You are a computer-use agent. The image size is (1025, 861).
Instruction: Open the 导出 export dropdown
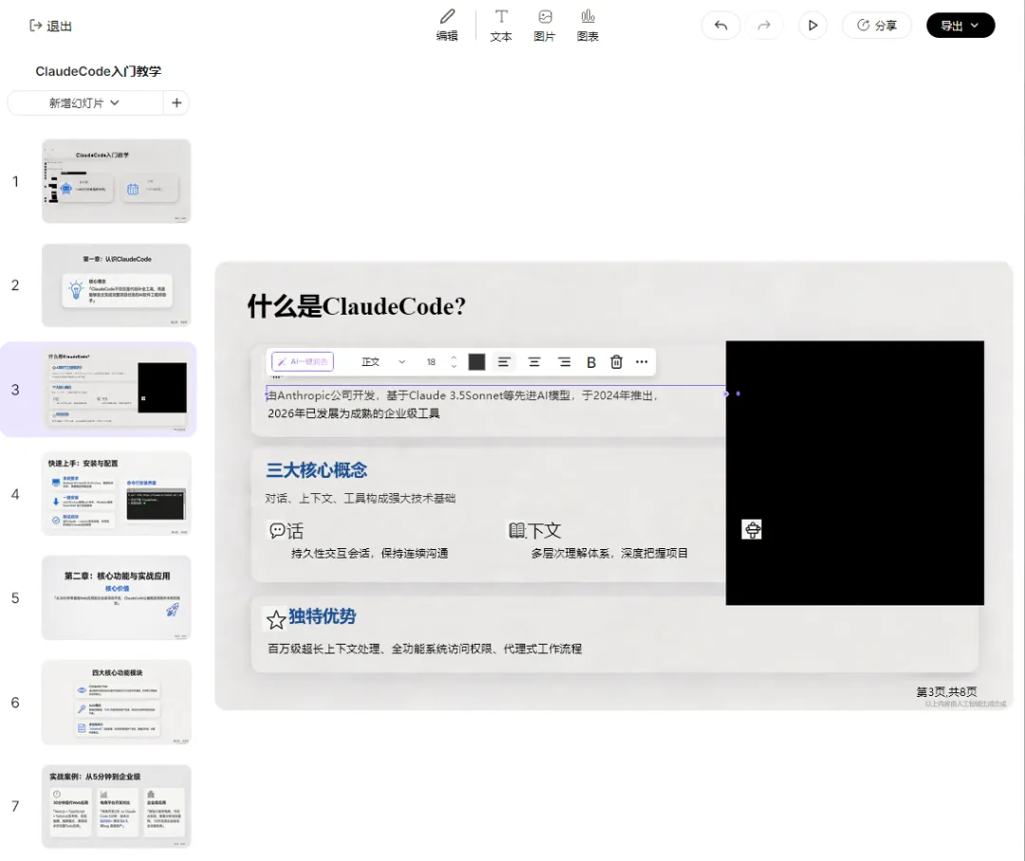(960, 26)
